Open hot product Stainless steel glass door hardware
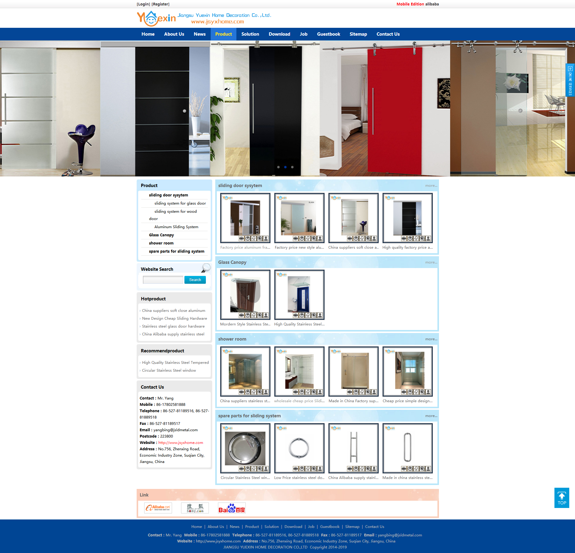This screenshot has width=575, height=553. (173, 326)
